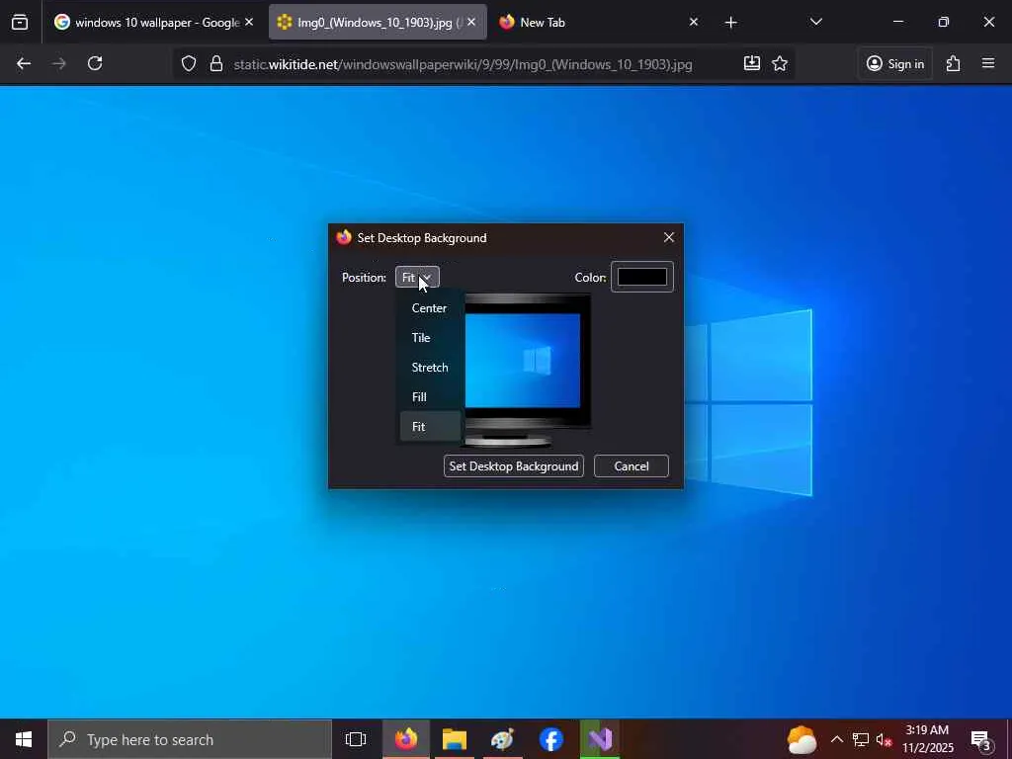
Task: Confirm with Set Desktop Background button
Action: coord(514,466)
